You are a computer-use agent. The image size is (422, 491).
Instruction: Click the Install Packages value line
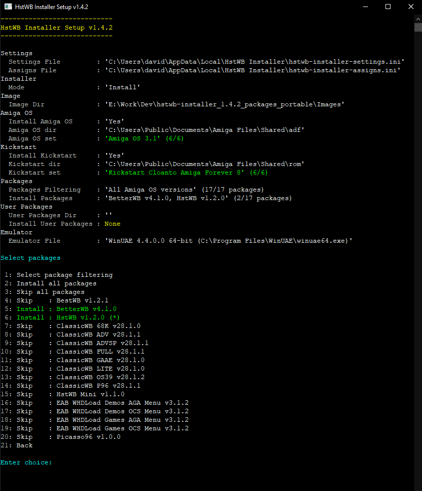198,198
